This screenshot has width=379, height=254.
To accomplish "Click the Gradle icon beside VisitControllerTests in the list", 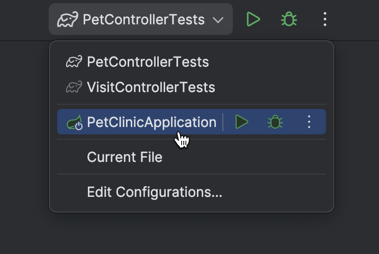I will click(74, 87).
